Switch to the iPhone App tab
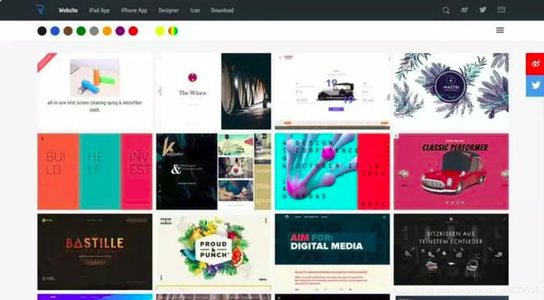Screen dimensions: 544x300 pos(134,10)
